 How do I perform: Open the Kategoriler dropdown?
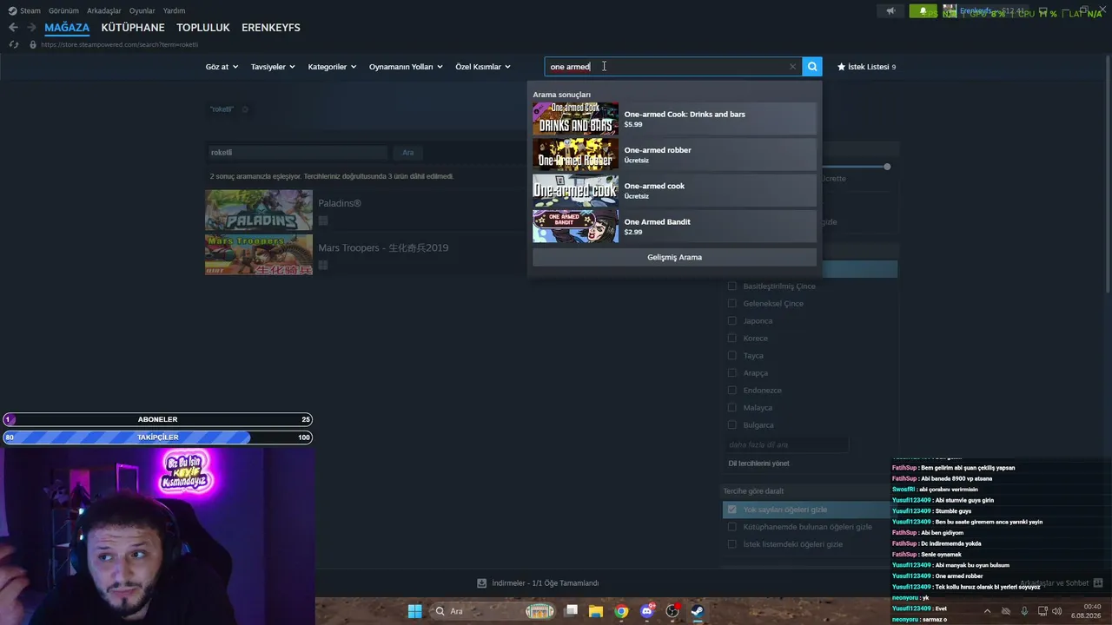pos(332,67)
